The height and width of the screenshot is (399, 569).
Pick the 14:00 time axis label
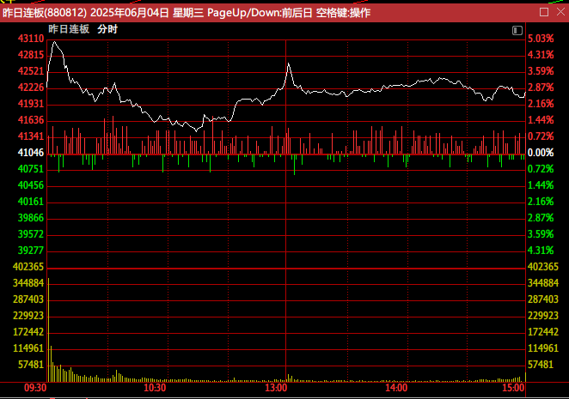pos(396,389)
